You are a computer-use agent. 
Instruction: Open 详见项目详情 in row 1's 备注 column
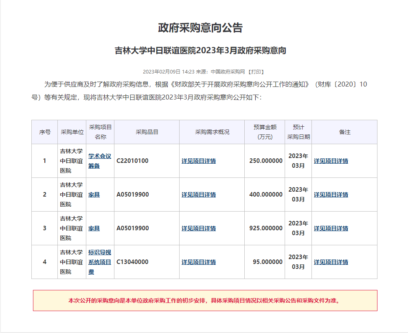click(331, 161)
